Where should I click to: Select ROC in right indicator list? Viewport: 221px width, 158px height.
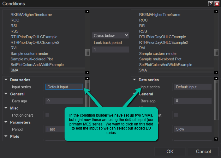pyautogui.click(x=143, y=20)
